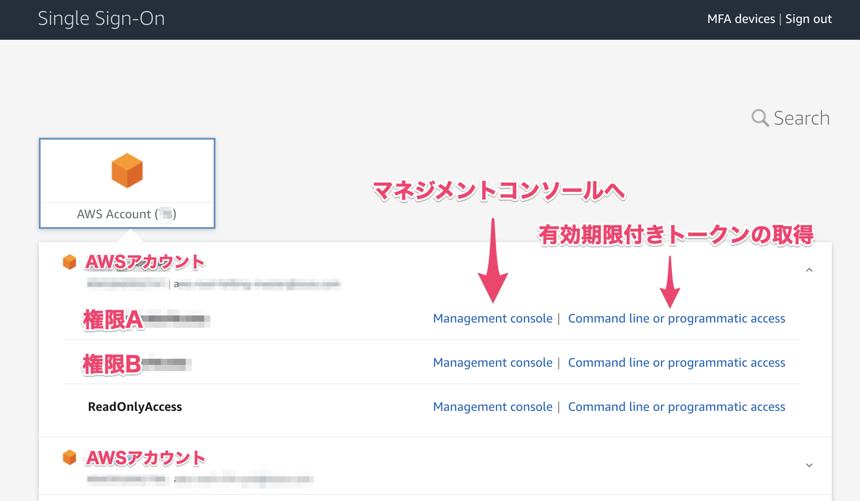Sign out of Single Sign-On
The width and height of the screenshot is (860, 501).
coord(808,19)
